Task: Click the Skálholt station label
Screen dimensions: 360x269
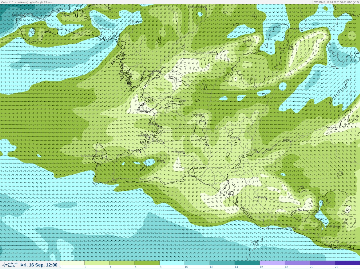Action: 234,138
